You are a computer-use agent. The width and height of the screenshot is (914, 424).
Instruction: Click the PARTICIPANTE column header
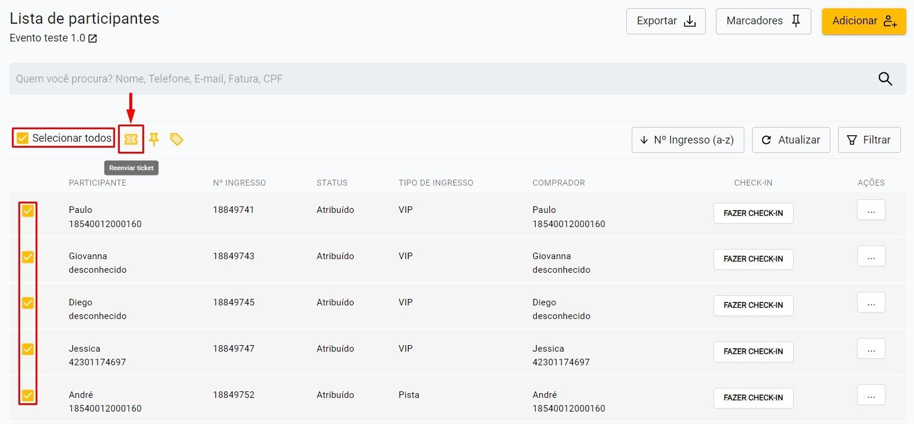click(x=97, y=183)
